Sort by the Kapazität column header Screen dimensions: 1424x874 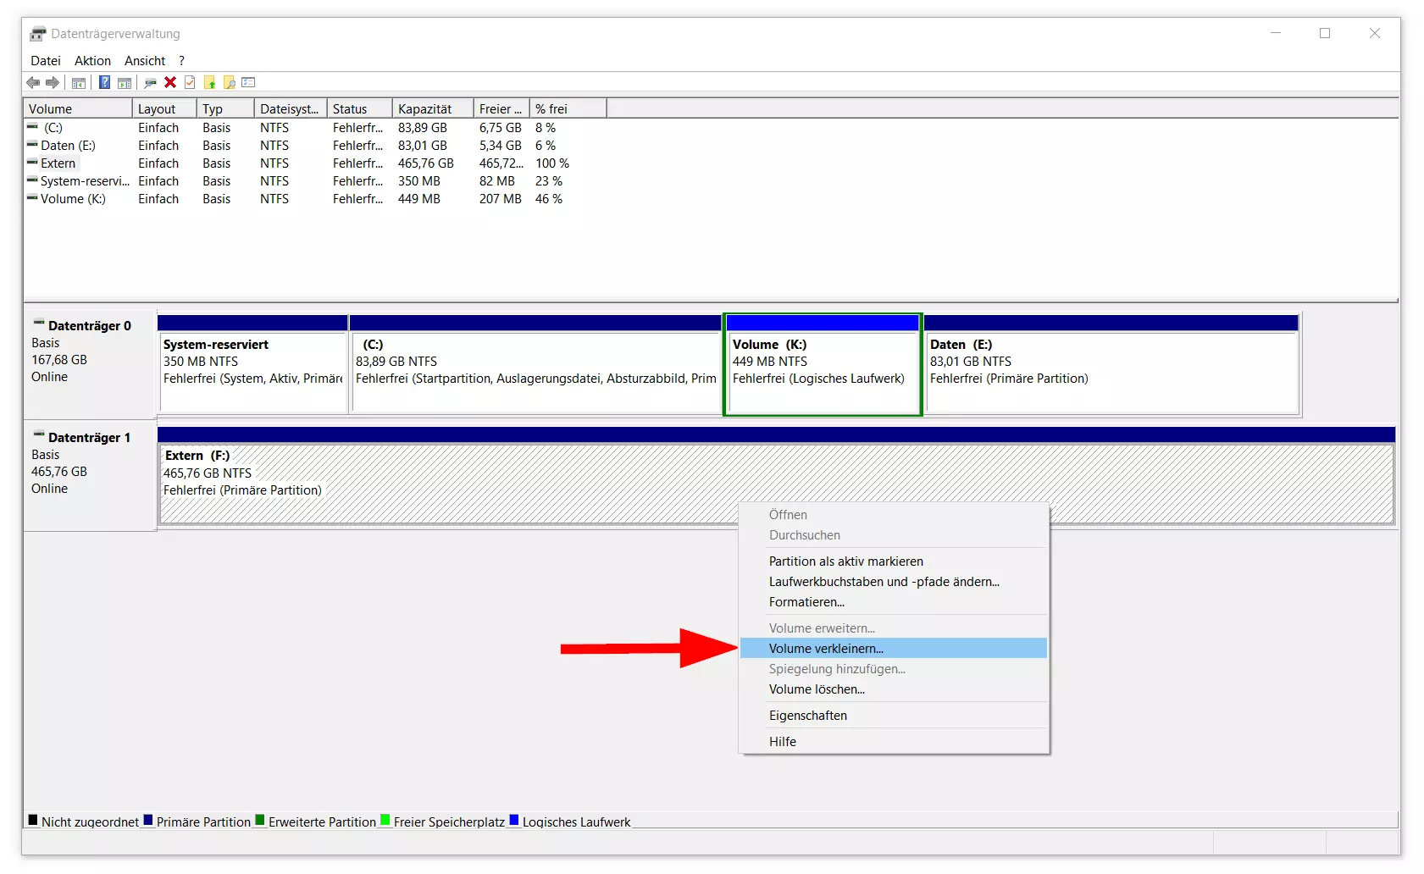433,108
